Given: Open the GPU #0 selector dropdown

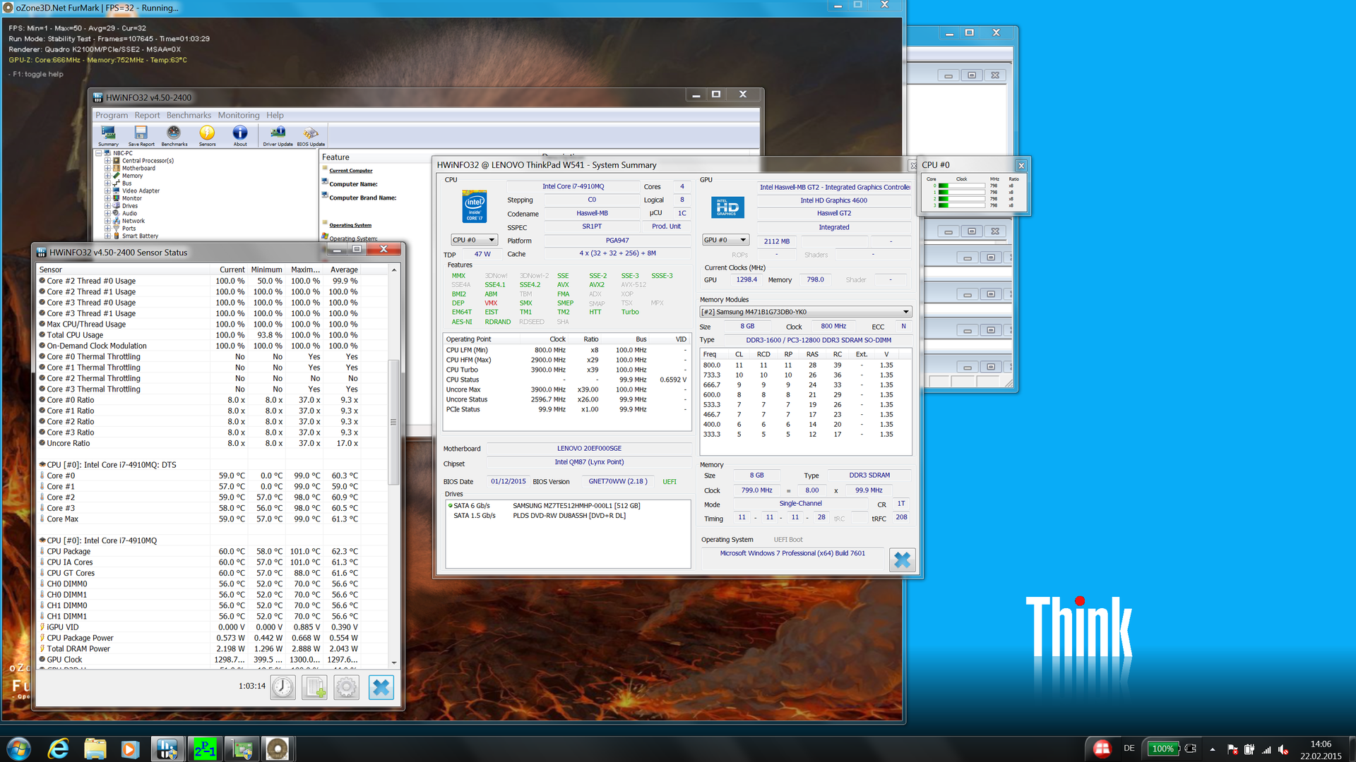Looking at the screenshot, I should pos(725,240).
